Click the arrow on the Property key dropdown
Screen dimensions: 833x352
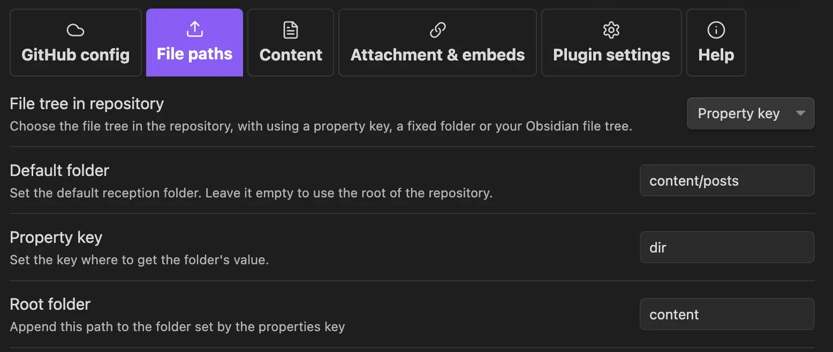[x=800, y=113]
